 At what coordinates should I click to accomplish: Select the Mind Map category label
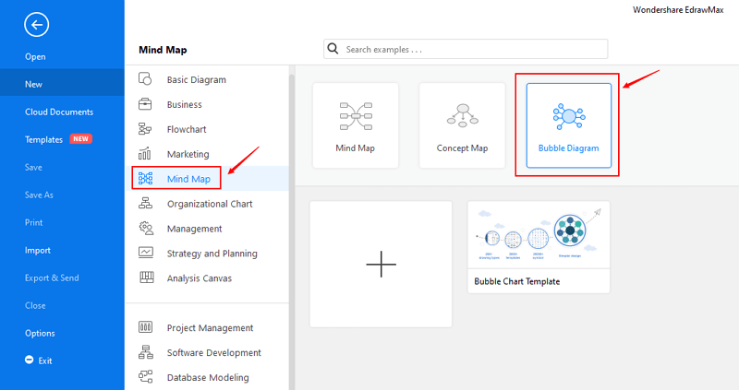188,179
